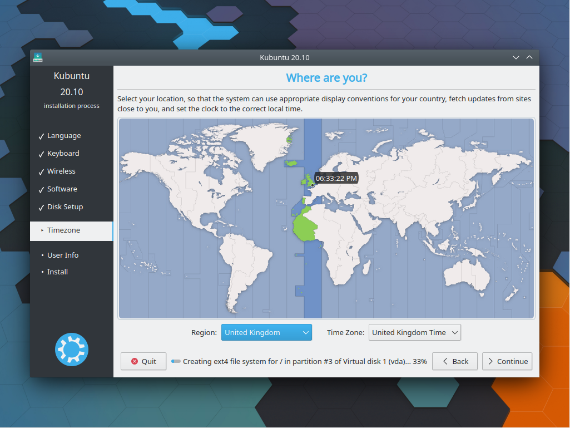Image resolution: width=570 pixels, height=428 pixels.
Task: Click the Back arrow chevron icon
Action: click(x=445, y=361)
